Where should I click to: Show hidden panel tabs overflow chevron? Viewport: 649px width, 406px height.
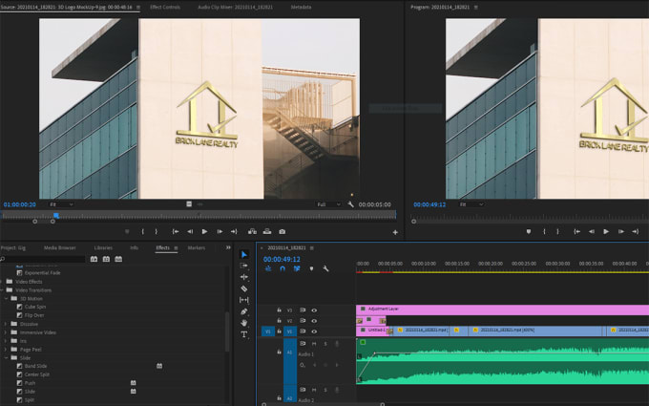pos(228,247)
